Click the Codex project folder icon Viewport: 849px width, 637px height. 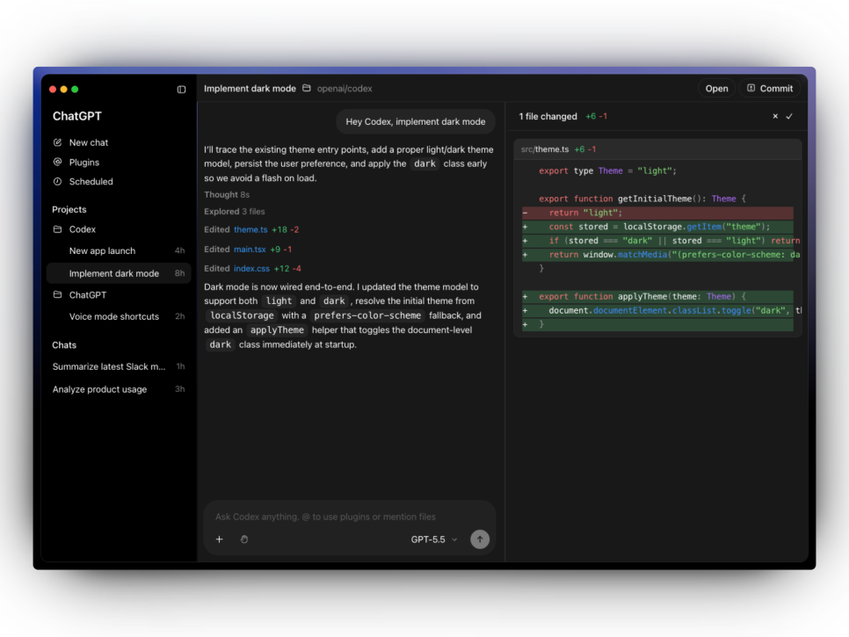[x=57, y=229]
